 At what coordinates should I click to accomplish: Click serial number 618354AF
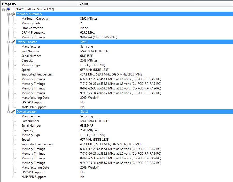(87, 126)
